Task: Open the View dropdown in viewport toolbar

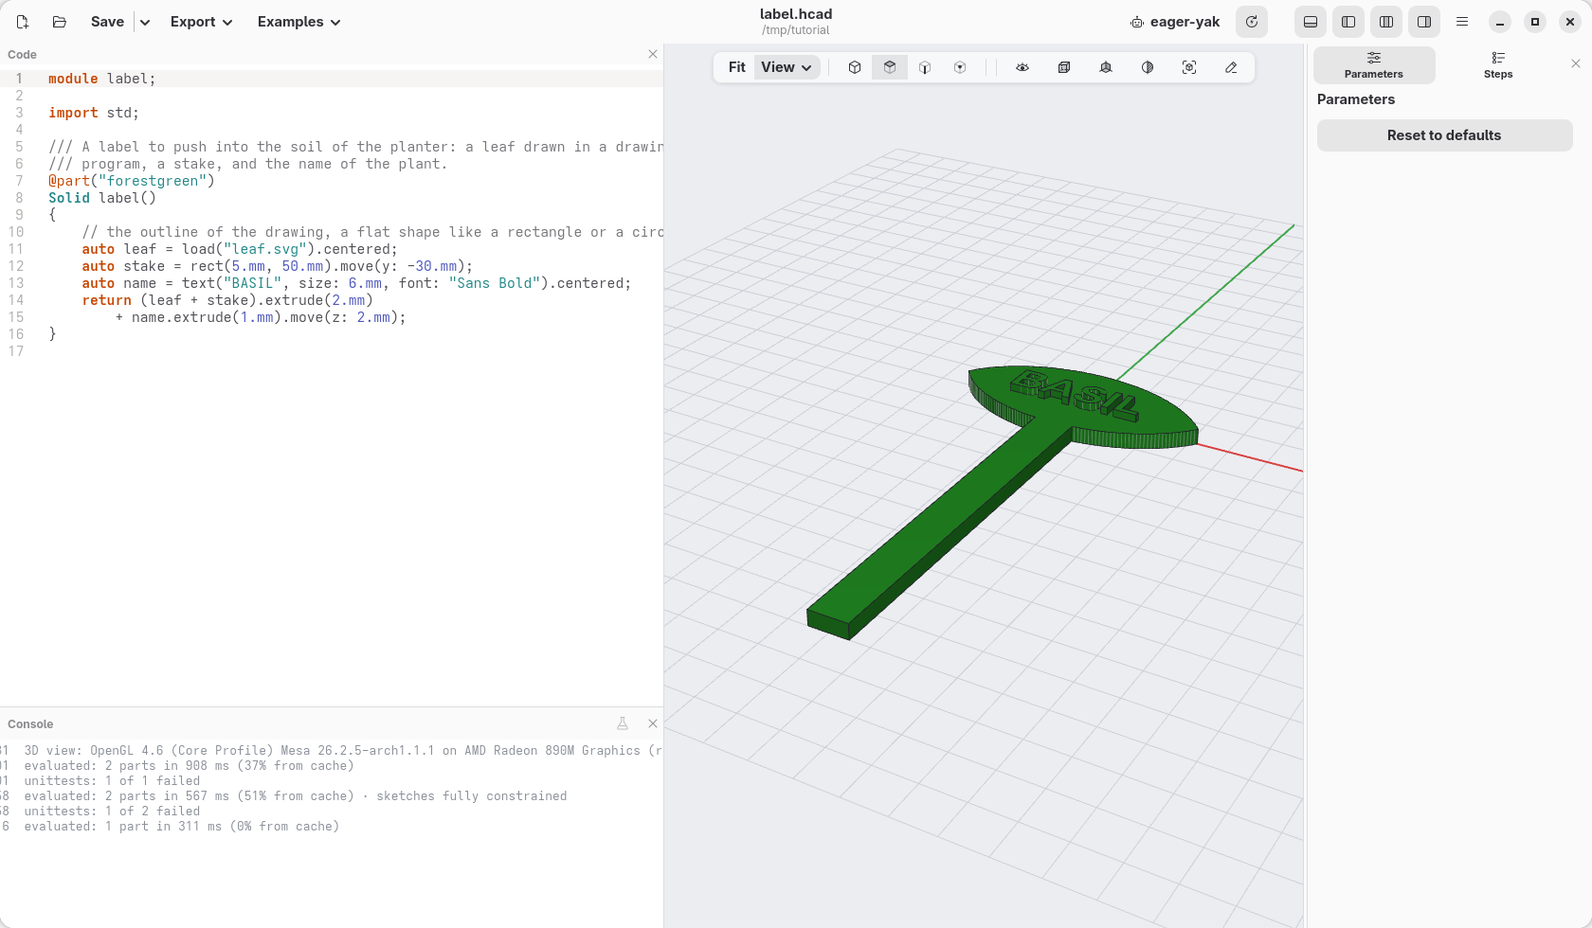Action: click(x=787, y=67)
